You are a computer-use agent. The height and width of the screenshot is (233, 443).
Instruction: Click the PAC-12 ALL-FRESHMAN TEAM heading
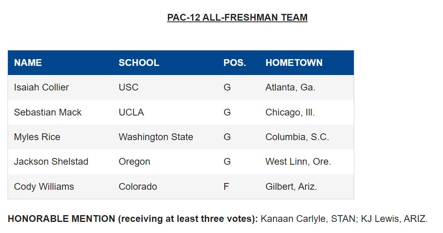tap(237, 17)
